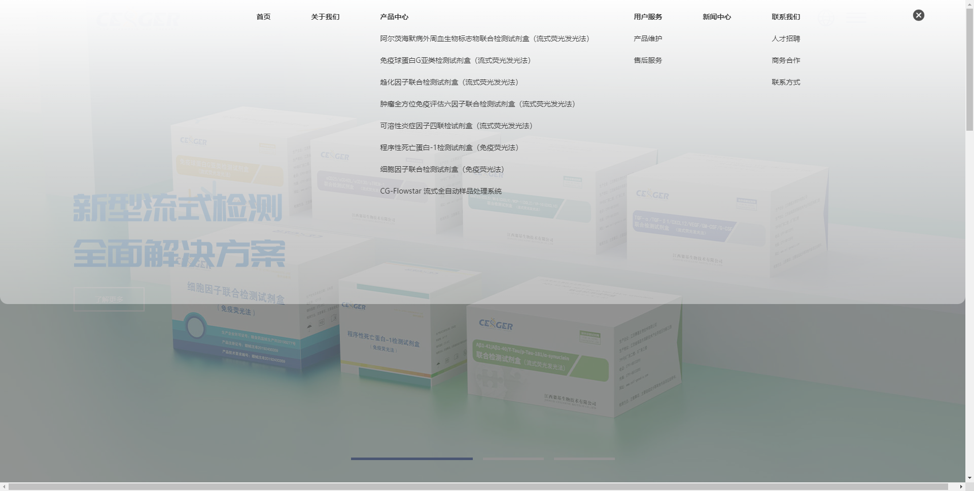Open 阿尔茨海默病外周血生物标志物联合检测试剂盒 link

[484, 39]
